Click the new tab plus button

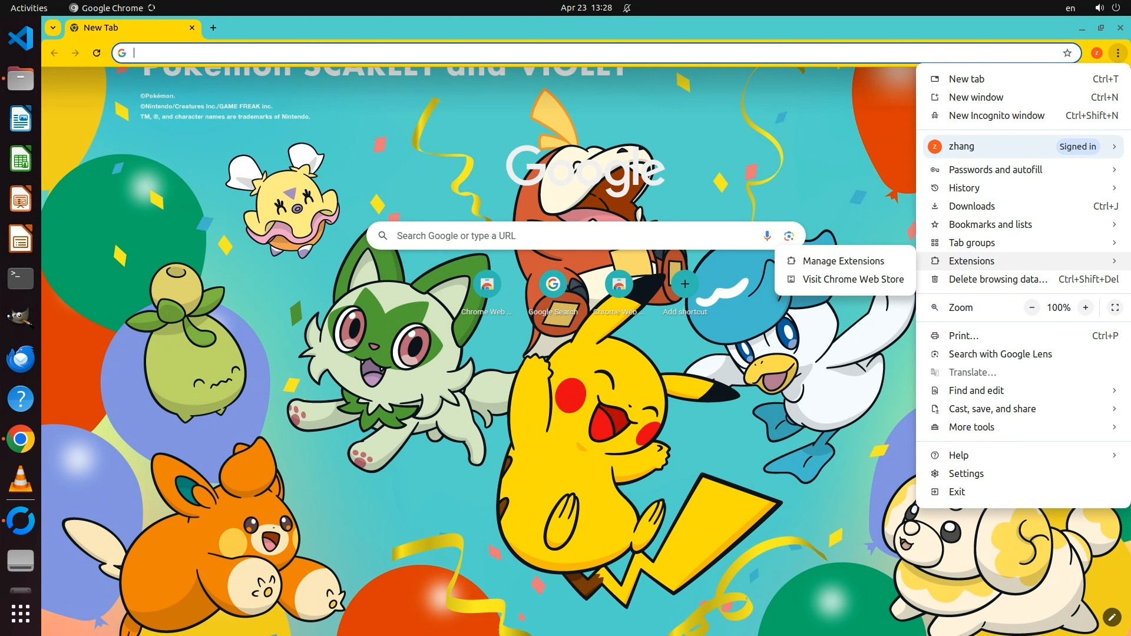click(x=213, y=28)
